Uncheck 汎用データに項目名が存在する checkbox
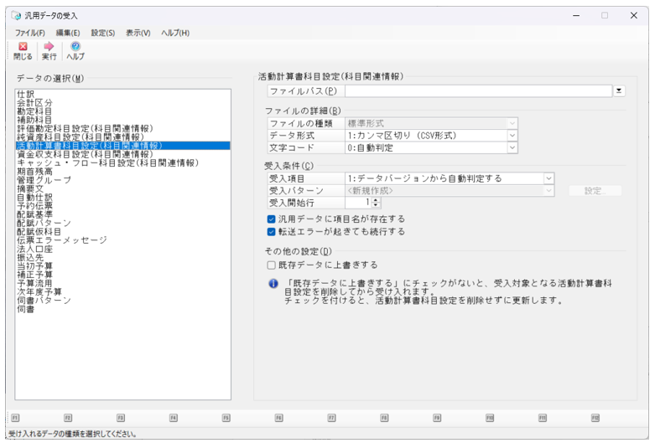Viewport: 655px width, 448px height. point(272,219)
